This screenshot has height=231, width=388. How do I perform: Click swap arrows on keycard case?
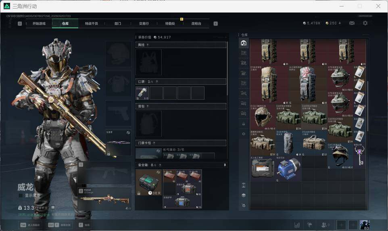pos(158,151)
